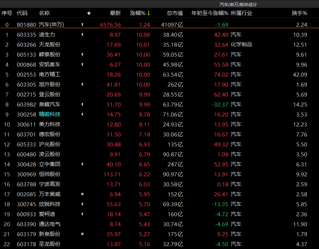Click stock code 801880
Viewport: 319px width, 249px height.
(x=26, y=25)
